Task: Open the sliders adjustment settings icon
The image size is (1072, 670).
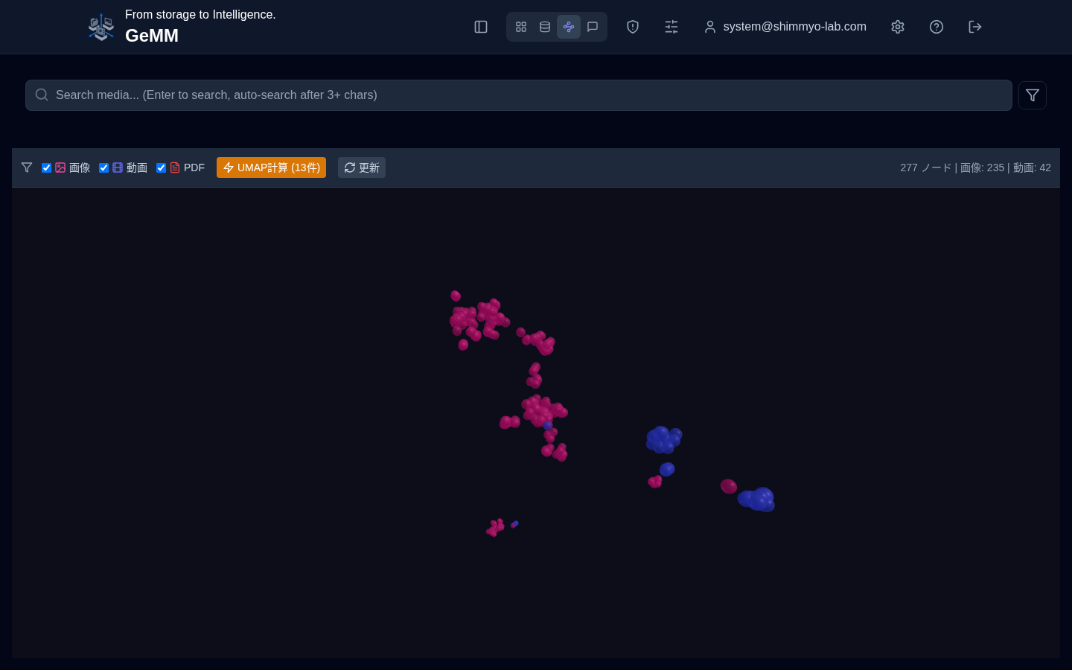Action: [x=671, y=27]
